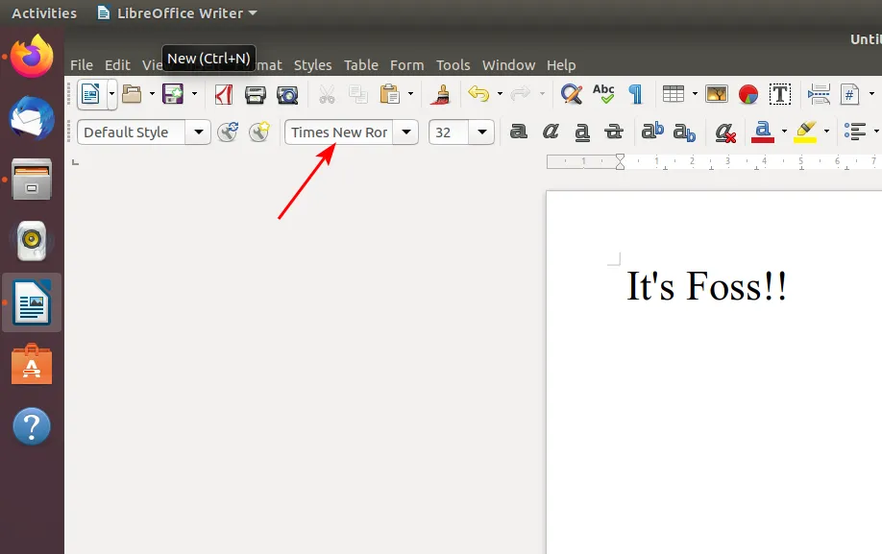
Task: Click the Export as PDF icon
Action: (224, 94)
